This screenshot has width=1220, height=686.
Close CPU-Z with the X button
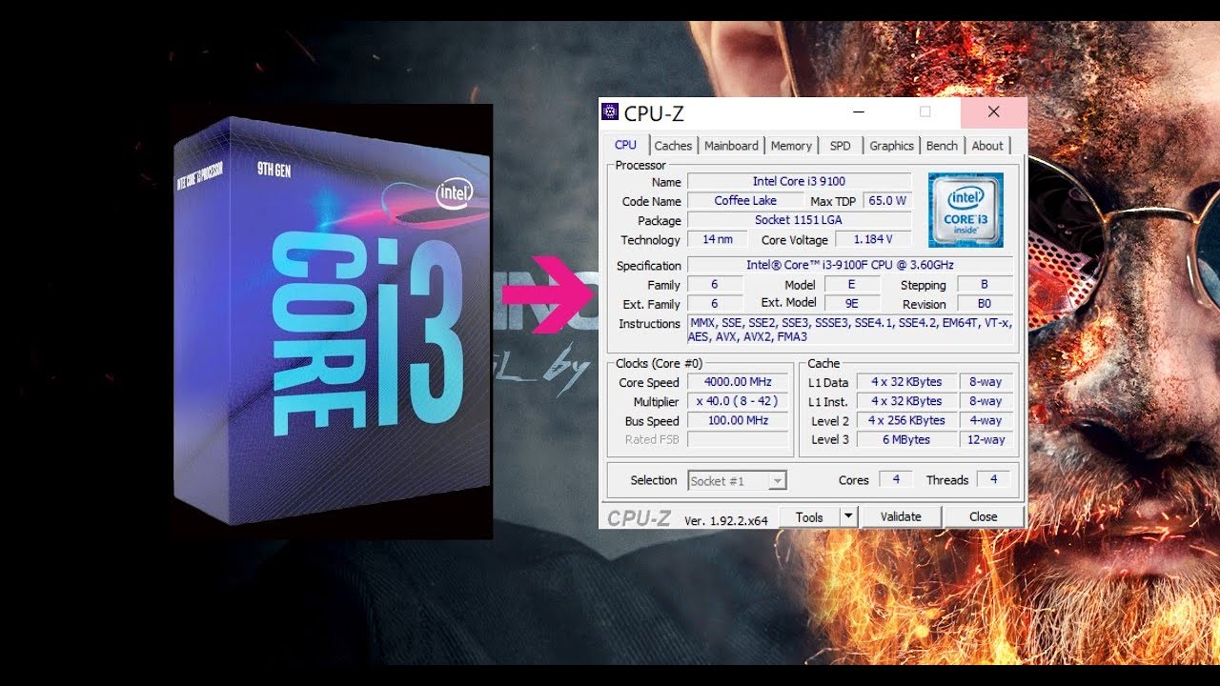tap(993, 112)
